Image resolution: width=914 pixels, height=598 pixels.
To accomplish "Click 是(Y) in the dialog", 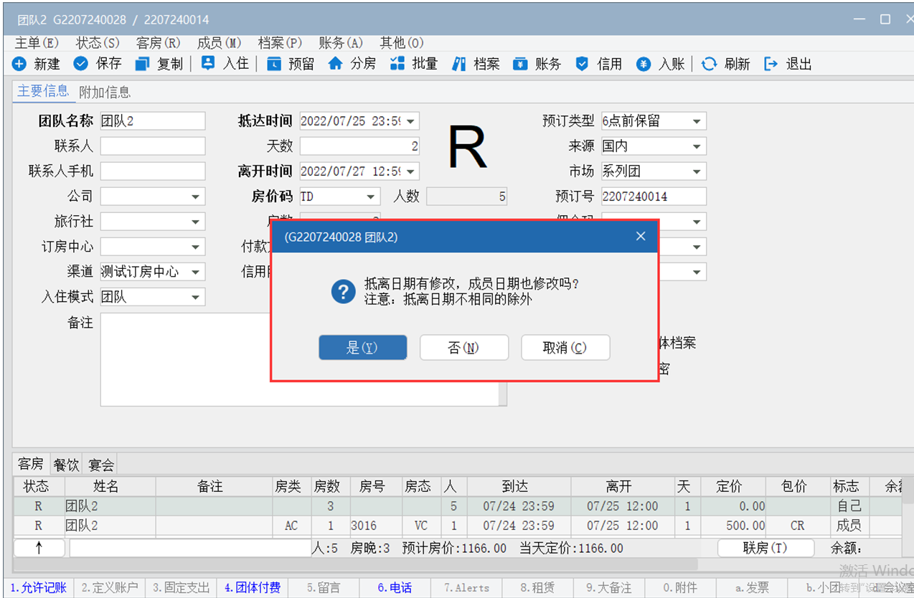I will coord(362,348).
